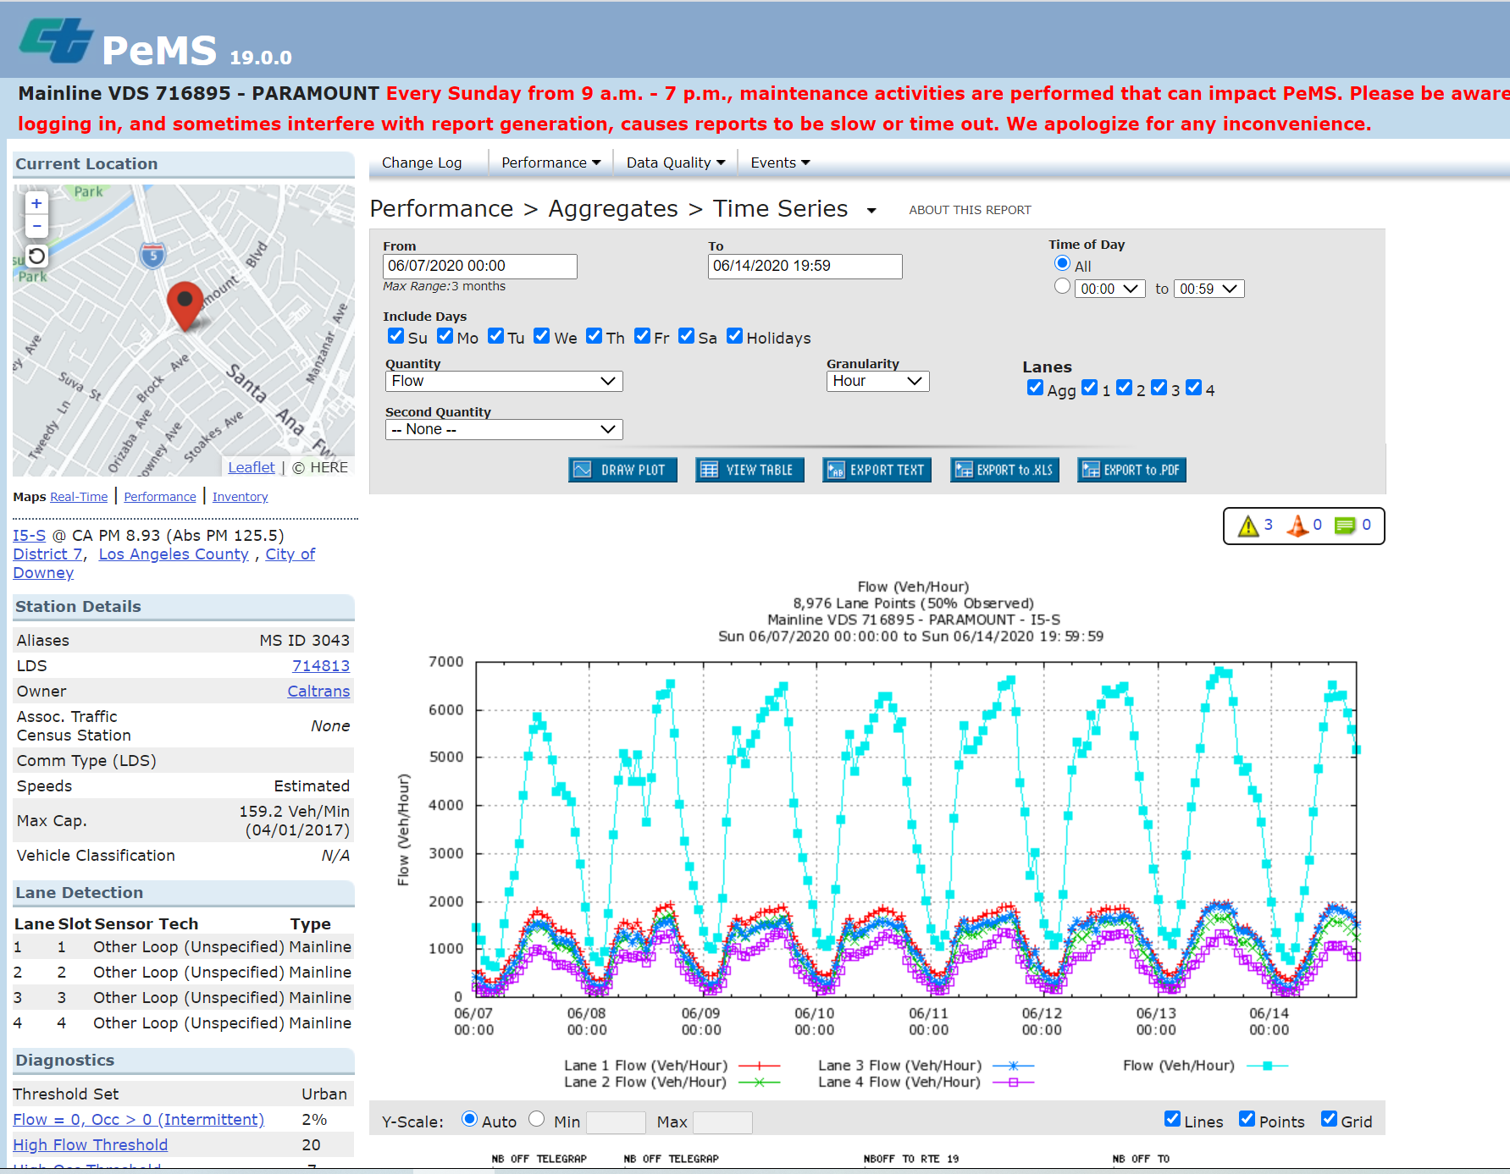Open the Change Log tab
Screen dimensions: 1510x1174
click(x=422, y=163)
